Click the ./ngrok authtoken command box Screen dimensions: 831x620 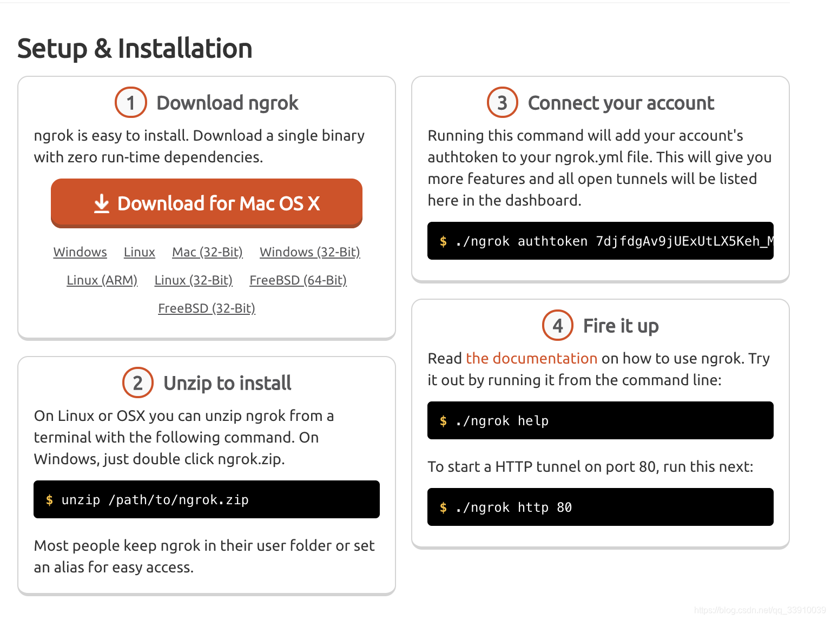pyautogui.click(x=601, y=241)
